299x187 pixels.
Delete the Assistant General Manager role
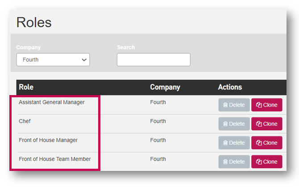(x=234, y=105)
